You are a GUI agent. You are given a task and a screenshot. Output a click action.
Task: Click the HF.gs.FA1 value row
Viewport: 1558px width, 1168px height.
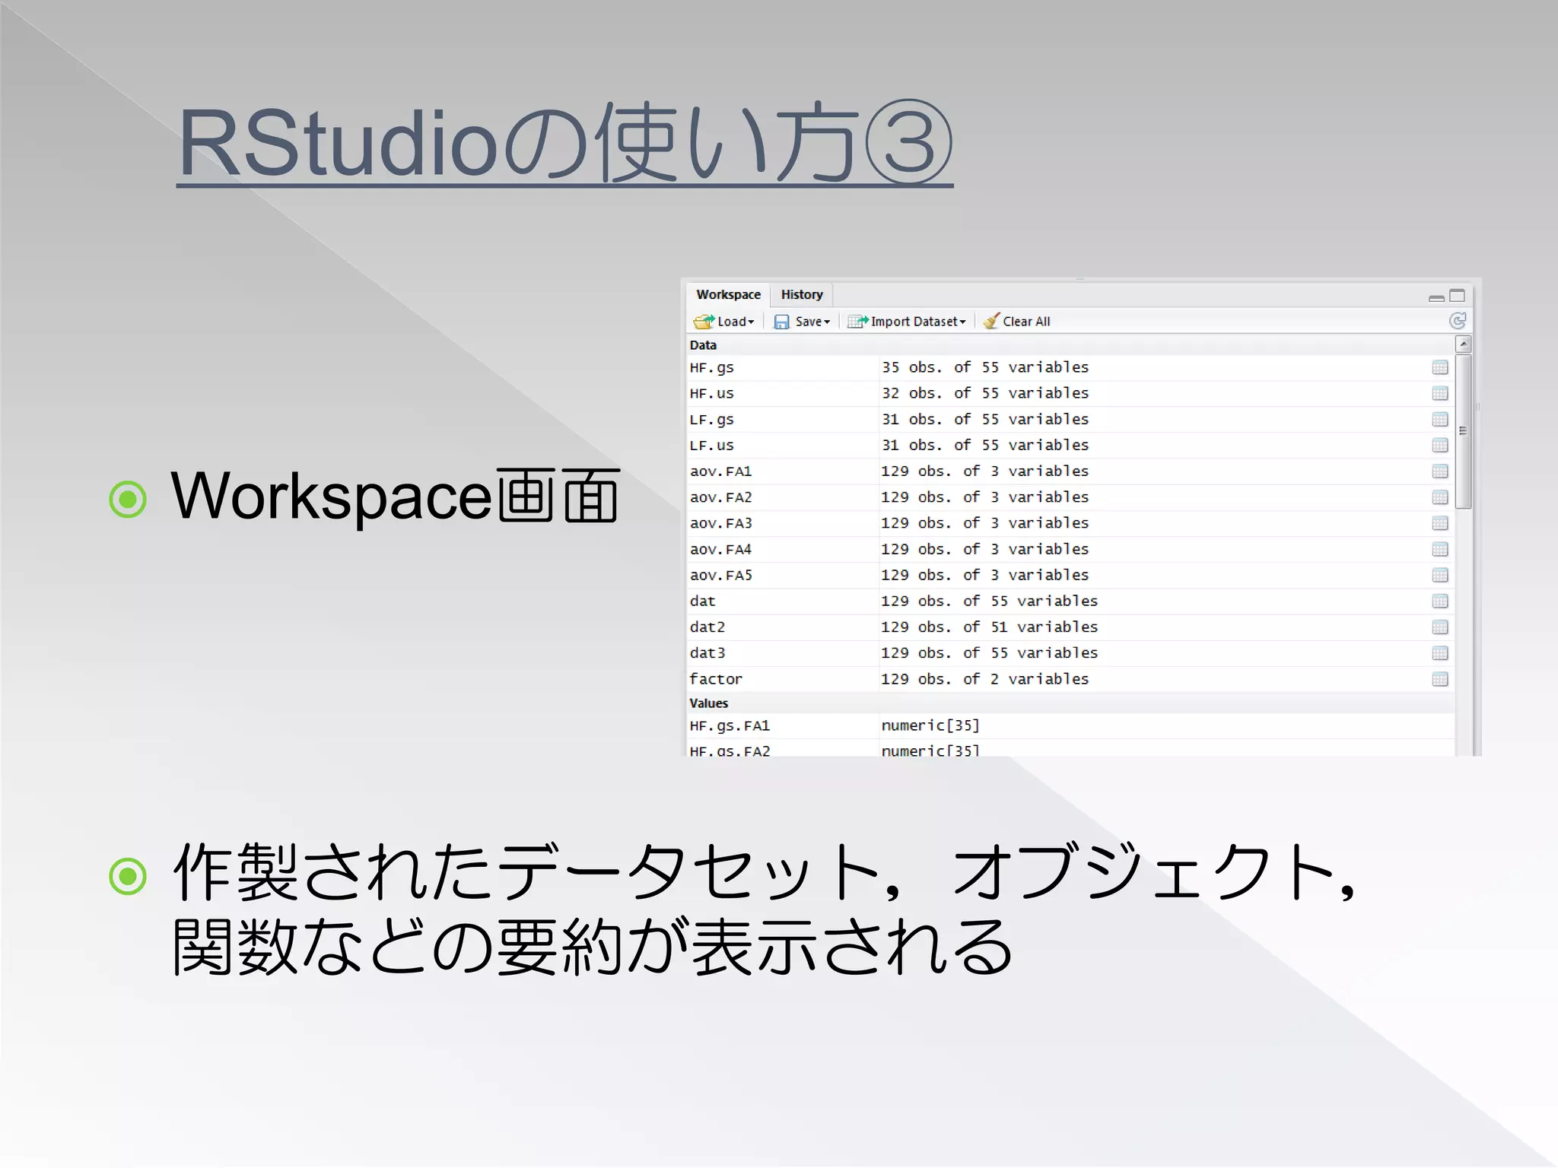(1070, 726)
